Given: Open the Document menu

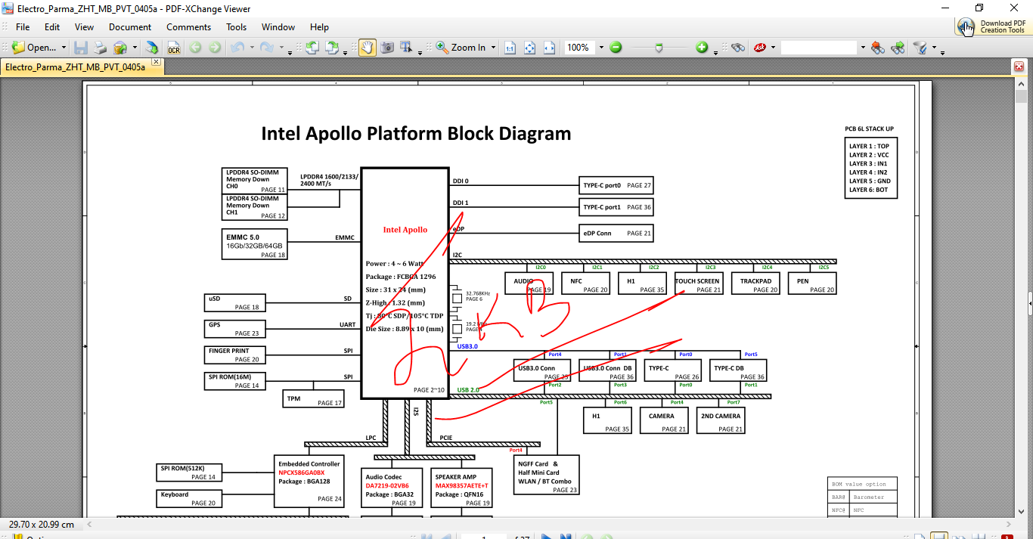Looking at the screenshot, I should point(130,26).
